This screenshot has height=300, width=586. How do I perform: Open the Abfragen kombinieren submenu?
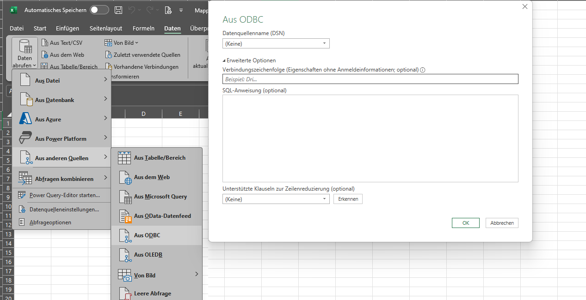(x=62, y=179)
